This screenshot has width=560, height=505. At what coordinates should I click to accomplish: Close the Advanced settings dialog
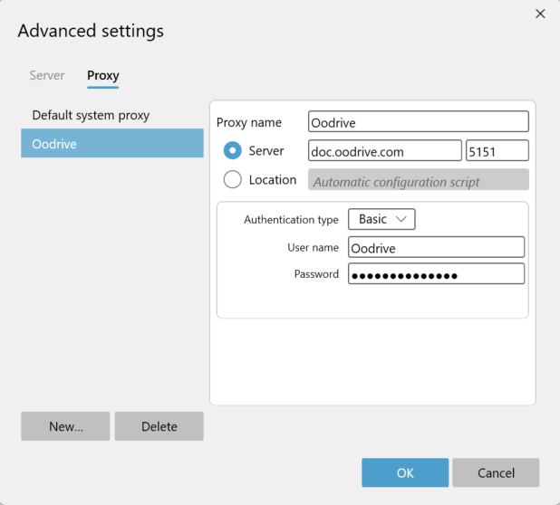pos(540,14)
